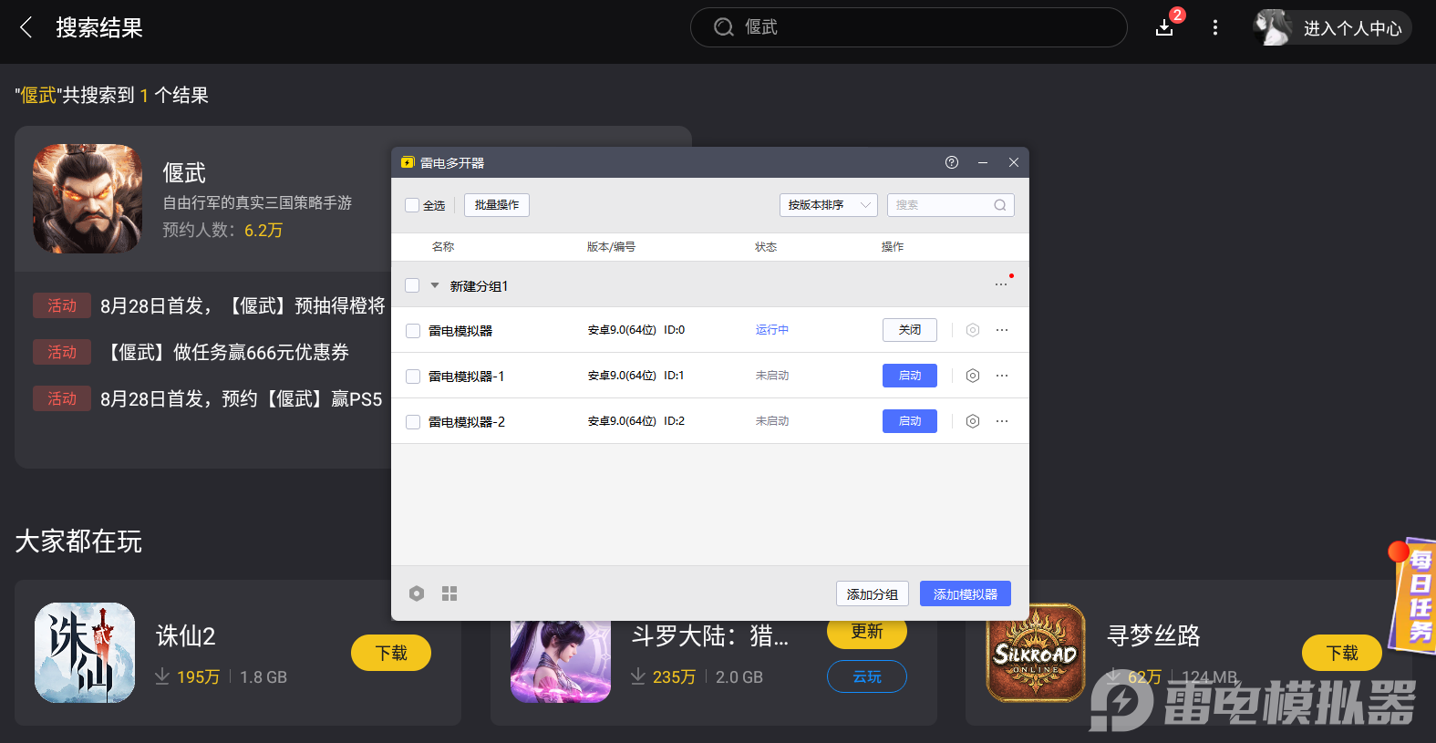Click the 添加分组 button

pos(873,593)
